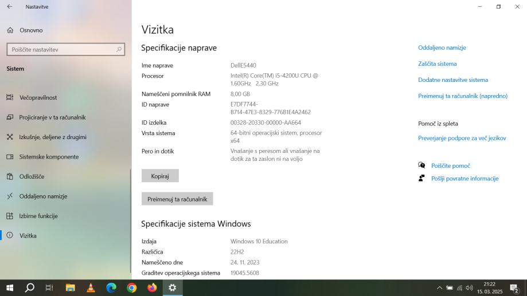Open VLC media player from taskbar

(91, 287)
